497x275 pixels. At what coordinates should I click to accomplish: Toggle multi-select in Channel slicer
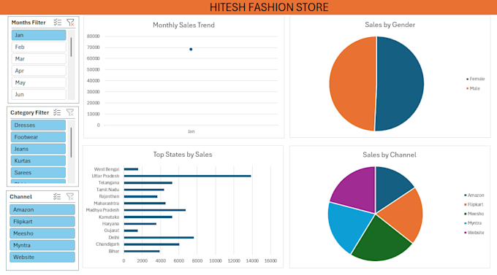(57, 196)
